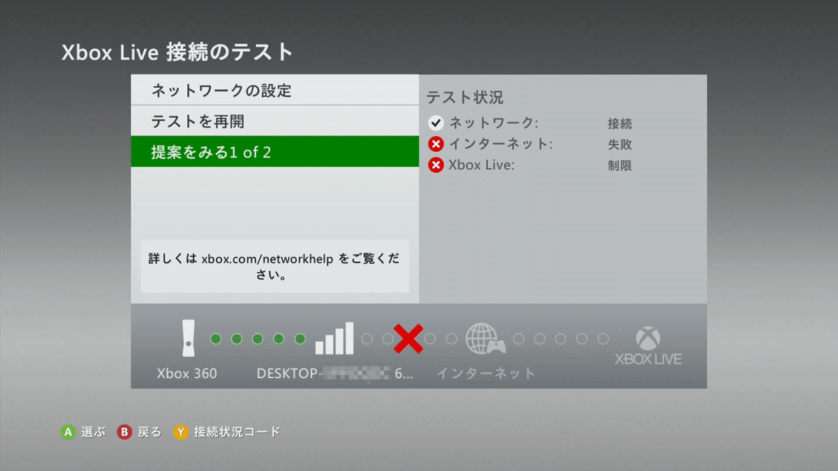Open ネットワークの設定 menu item
Viewport: 838px width, 471px height.
coord(274,90)
